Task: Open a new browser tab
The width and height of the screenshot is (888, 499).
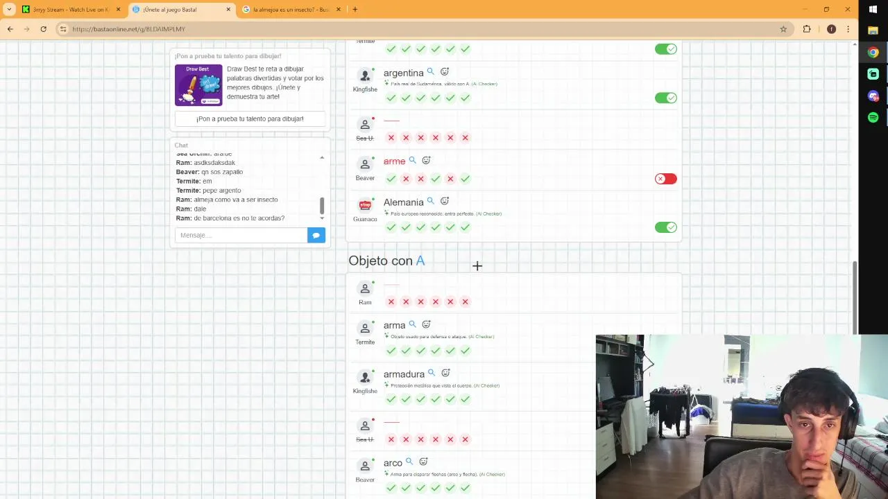Action: [x=355, y=9]
